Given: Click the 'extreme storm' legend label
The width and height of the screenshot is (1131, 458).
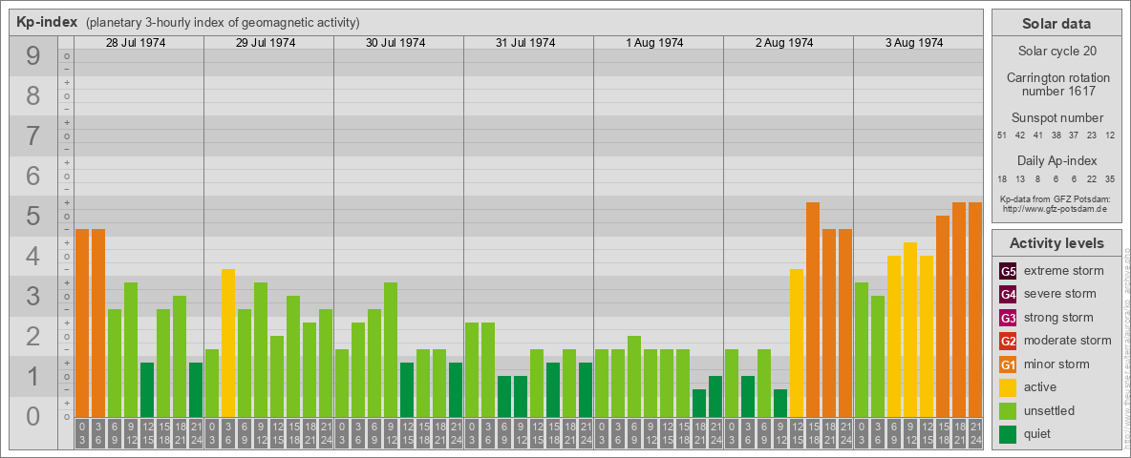Looking at the screenshot, I should pos(1064,271).
